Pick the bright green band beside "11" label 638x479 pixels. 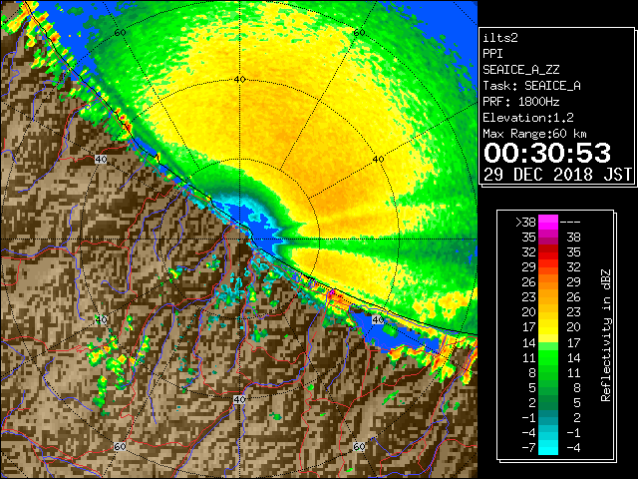click(x=548, y=357)
